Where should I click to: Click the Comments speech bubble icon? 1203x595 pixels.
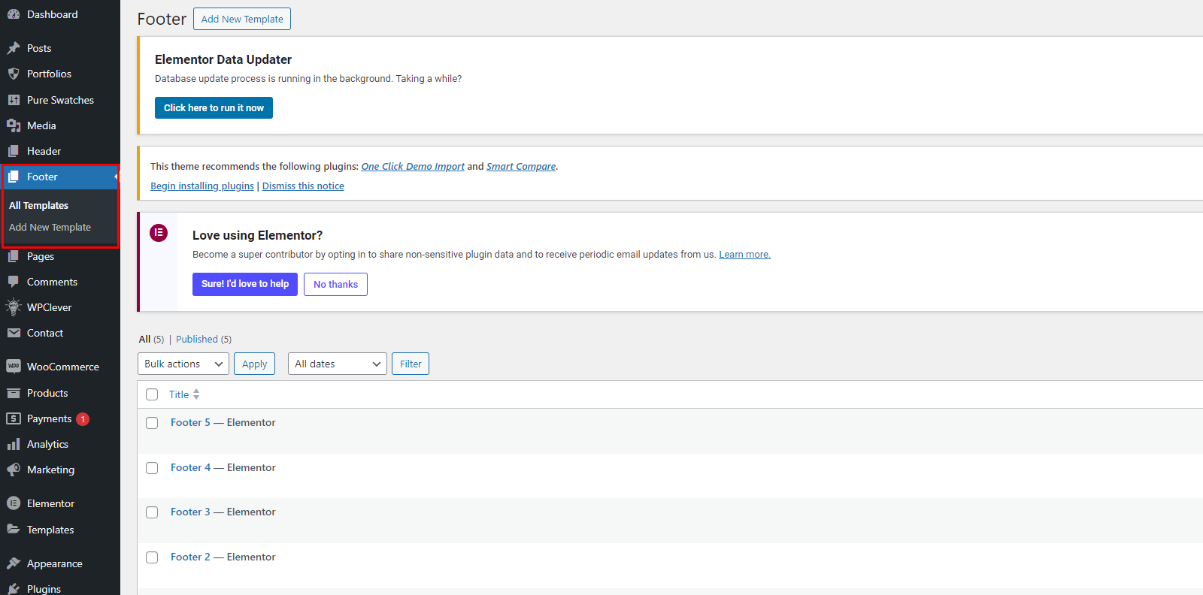(x=14, y=282)
